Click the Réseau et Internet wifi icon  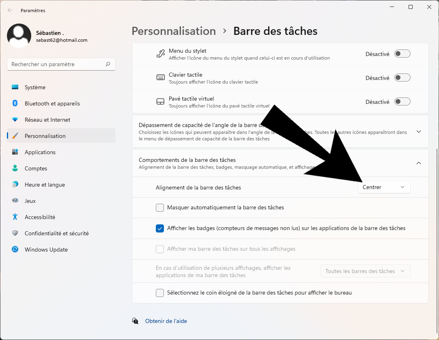15,120
